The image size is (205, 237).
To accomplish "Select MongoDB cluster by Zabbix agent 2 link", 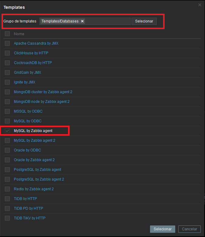I will click(x=43, y=92).
